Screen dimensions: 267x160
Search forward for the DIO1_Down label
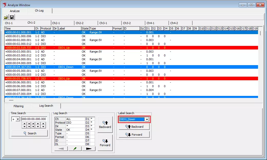(134, 135)
